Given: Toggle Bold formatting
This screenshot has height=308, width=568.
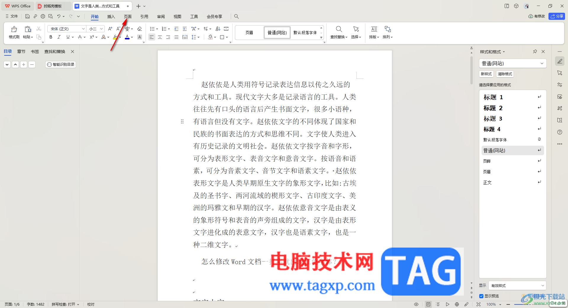Looking at the screenshot, I should (x=51, y=37).
